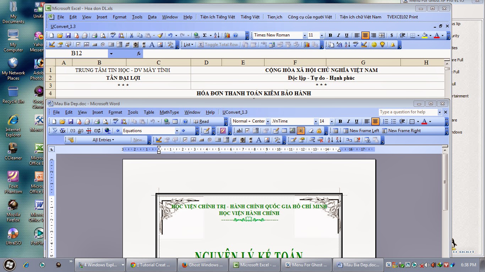485x272 pixels.
Task: Click Check Box Form Field in Word Forms toolbar
Action: (x=247, y=131)
